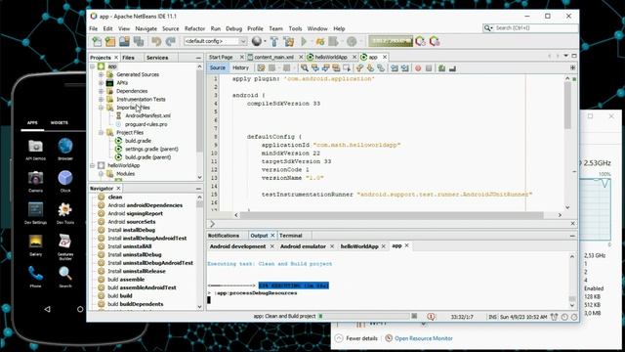Click the Redo arrow in the main toolbar
The height and width of the screenshot is (352, 625).
(171, 41)
